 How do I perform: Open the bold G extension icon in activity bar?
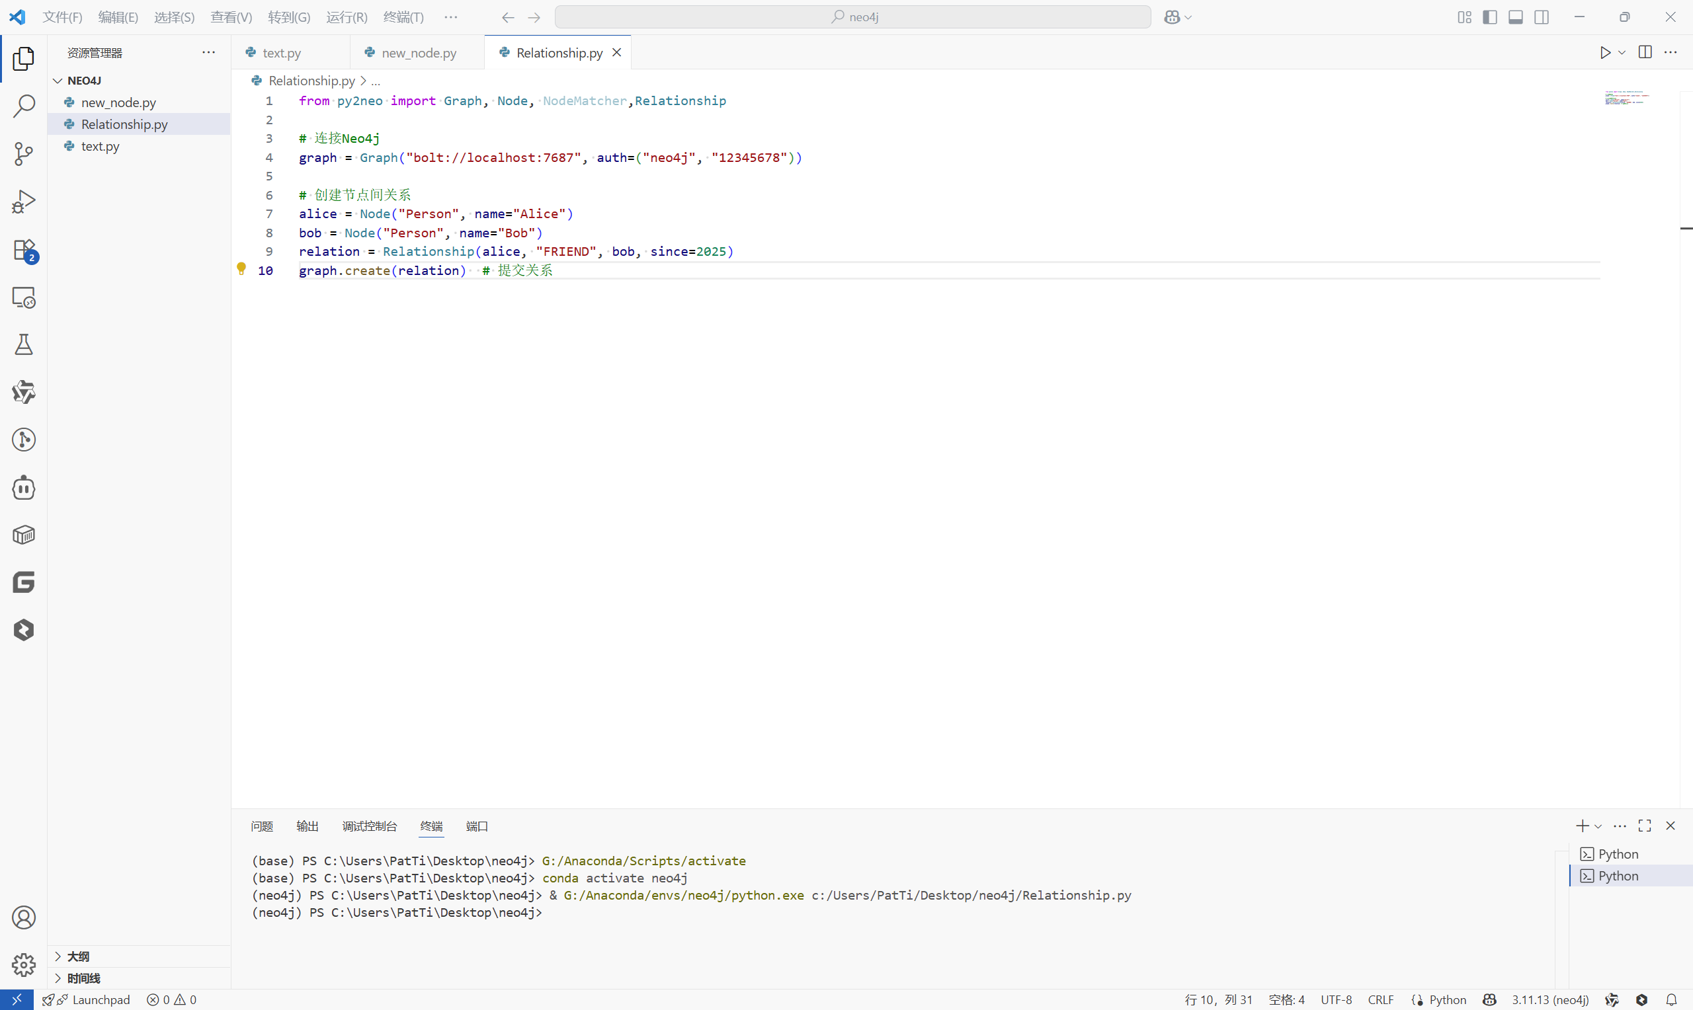24,582
